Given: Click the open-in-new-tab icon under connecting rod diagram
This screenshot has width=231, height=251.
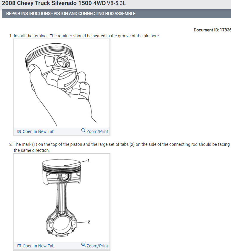Looking at the screenshot, I should click(x=19, y=246).
